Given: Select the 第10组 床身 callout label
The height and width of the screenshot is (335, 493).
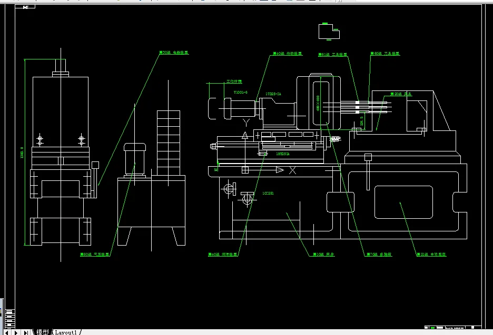Looking at the screenshot, I should (323, 255).
